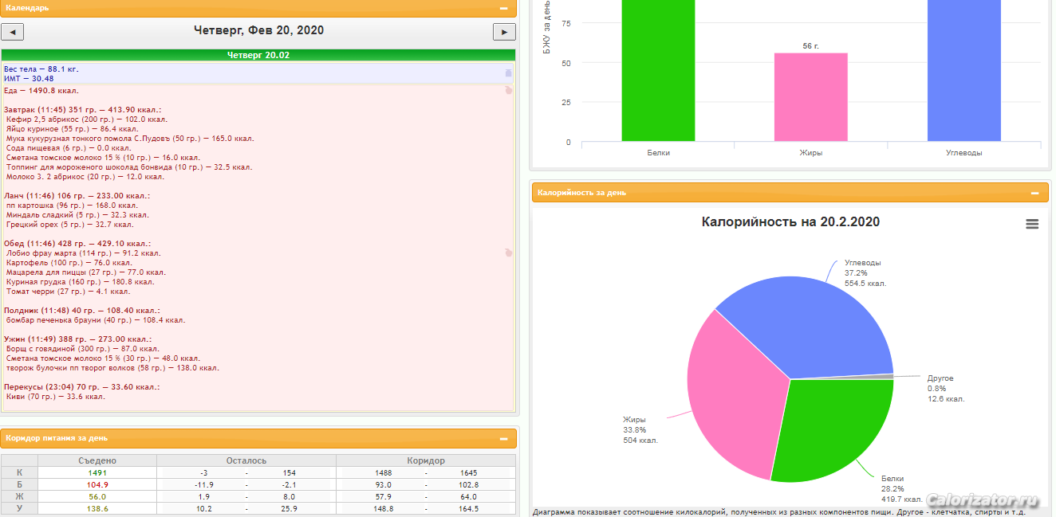Click the apple icon in the Обед row
The height and width of the screenshot is (517, 1056).
pos(508,253)
